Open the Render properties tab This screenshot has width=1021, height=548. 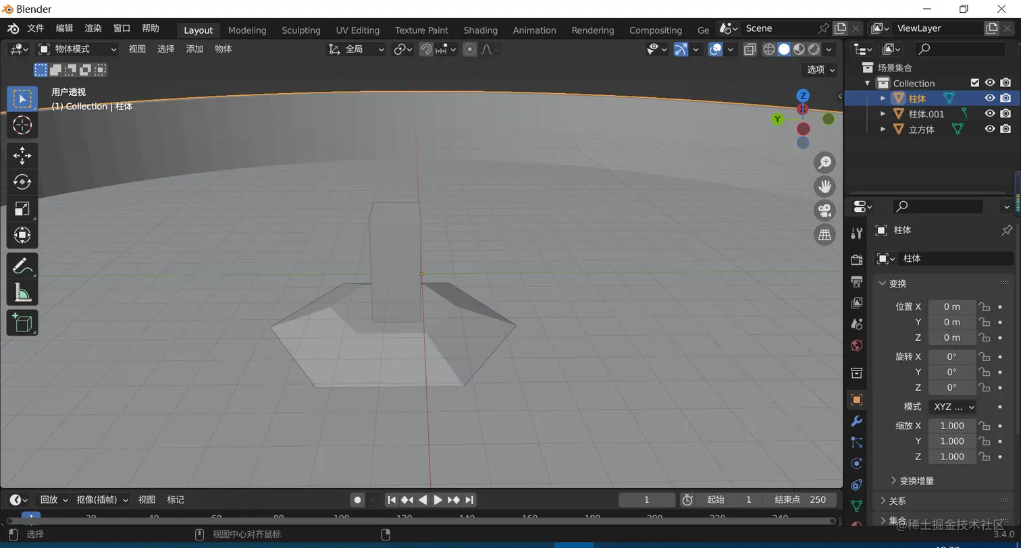coord(857,260)
